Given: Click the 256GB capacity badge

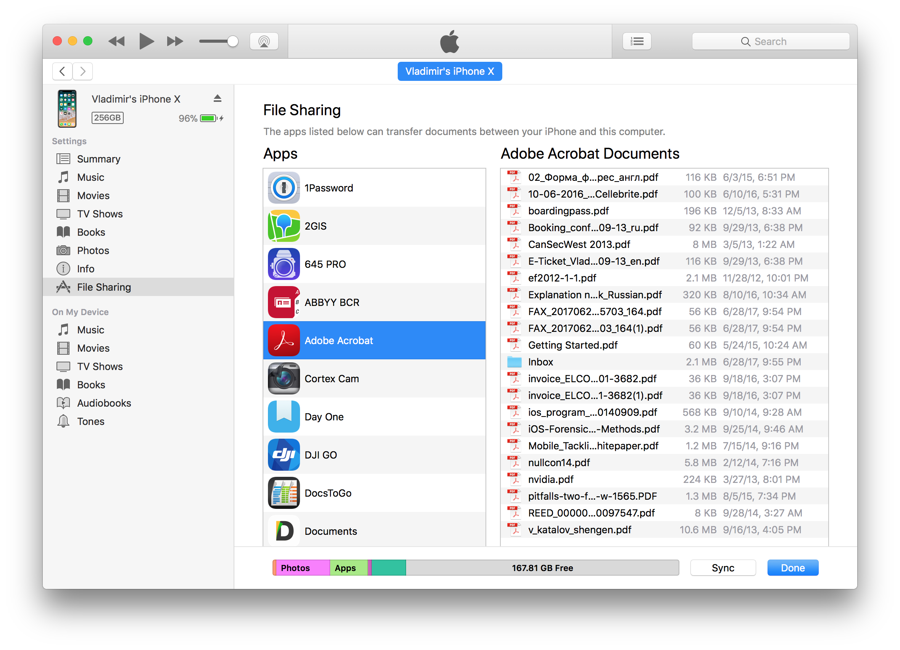Looking at the screenshot, I should pyautogui.click(x=107, y=118).
